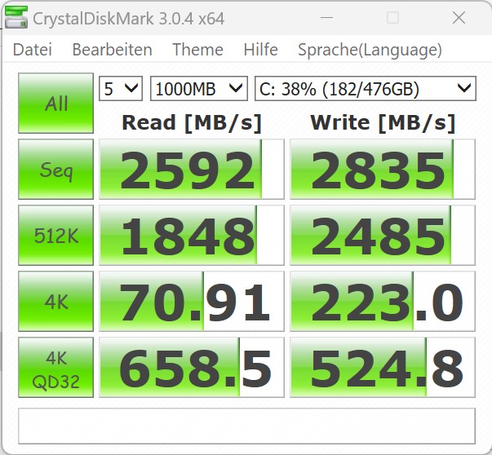Open the test count dropdown showing 5
Screen dimensions: 492x455
(121, 89)
